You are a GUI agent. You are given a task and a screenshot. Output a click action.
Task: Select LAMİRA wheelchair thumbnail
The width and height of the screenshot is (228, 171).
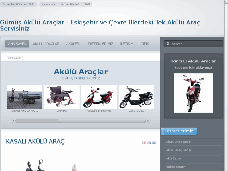click(62, 97)
